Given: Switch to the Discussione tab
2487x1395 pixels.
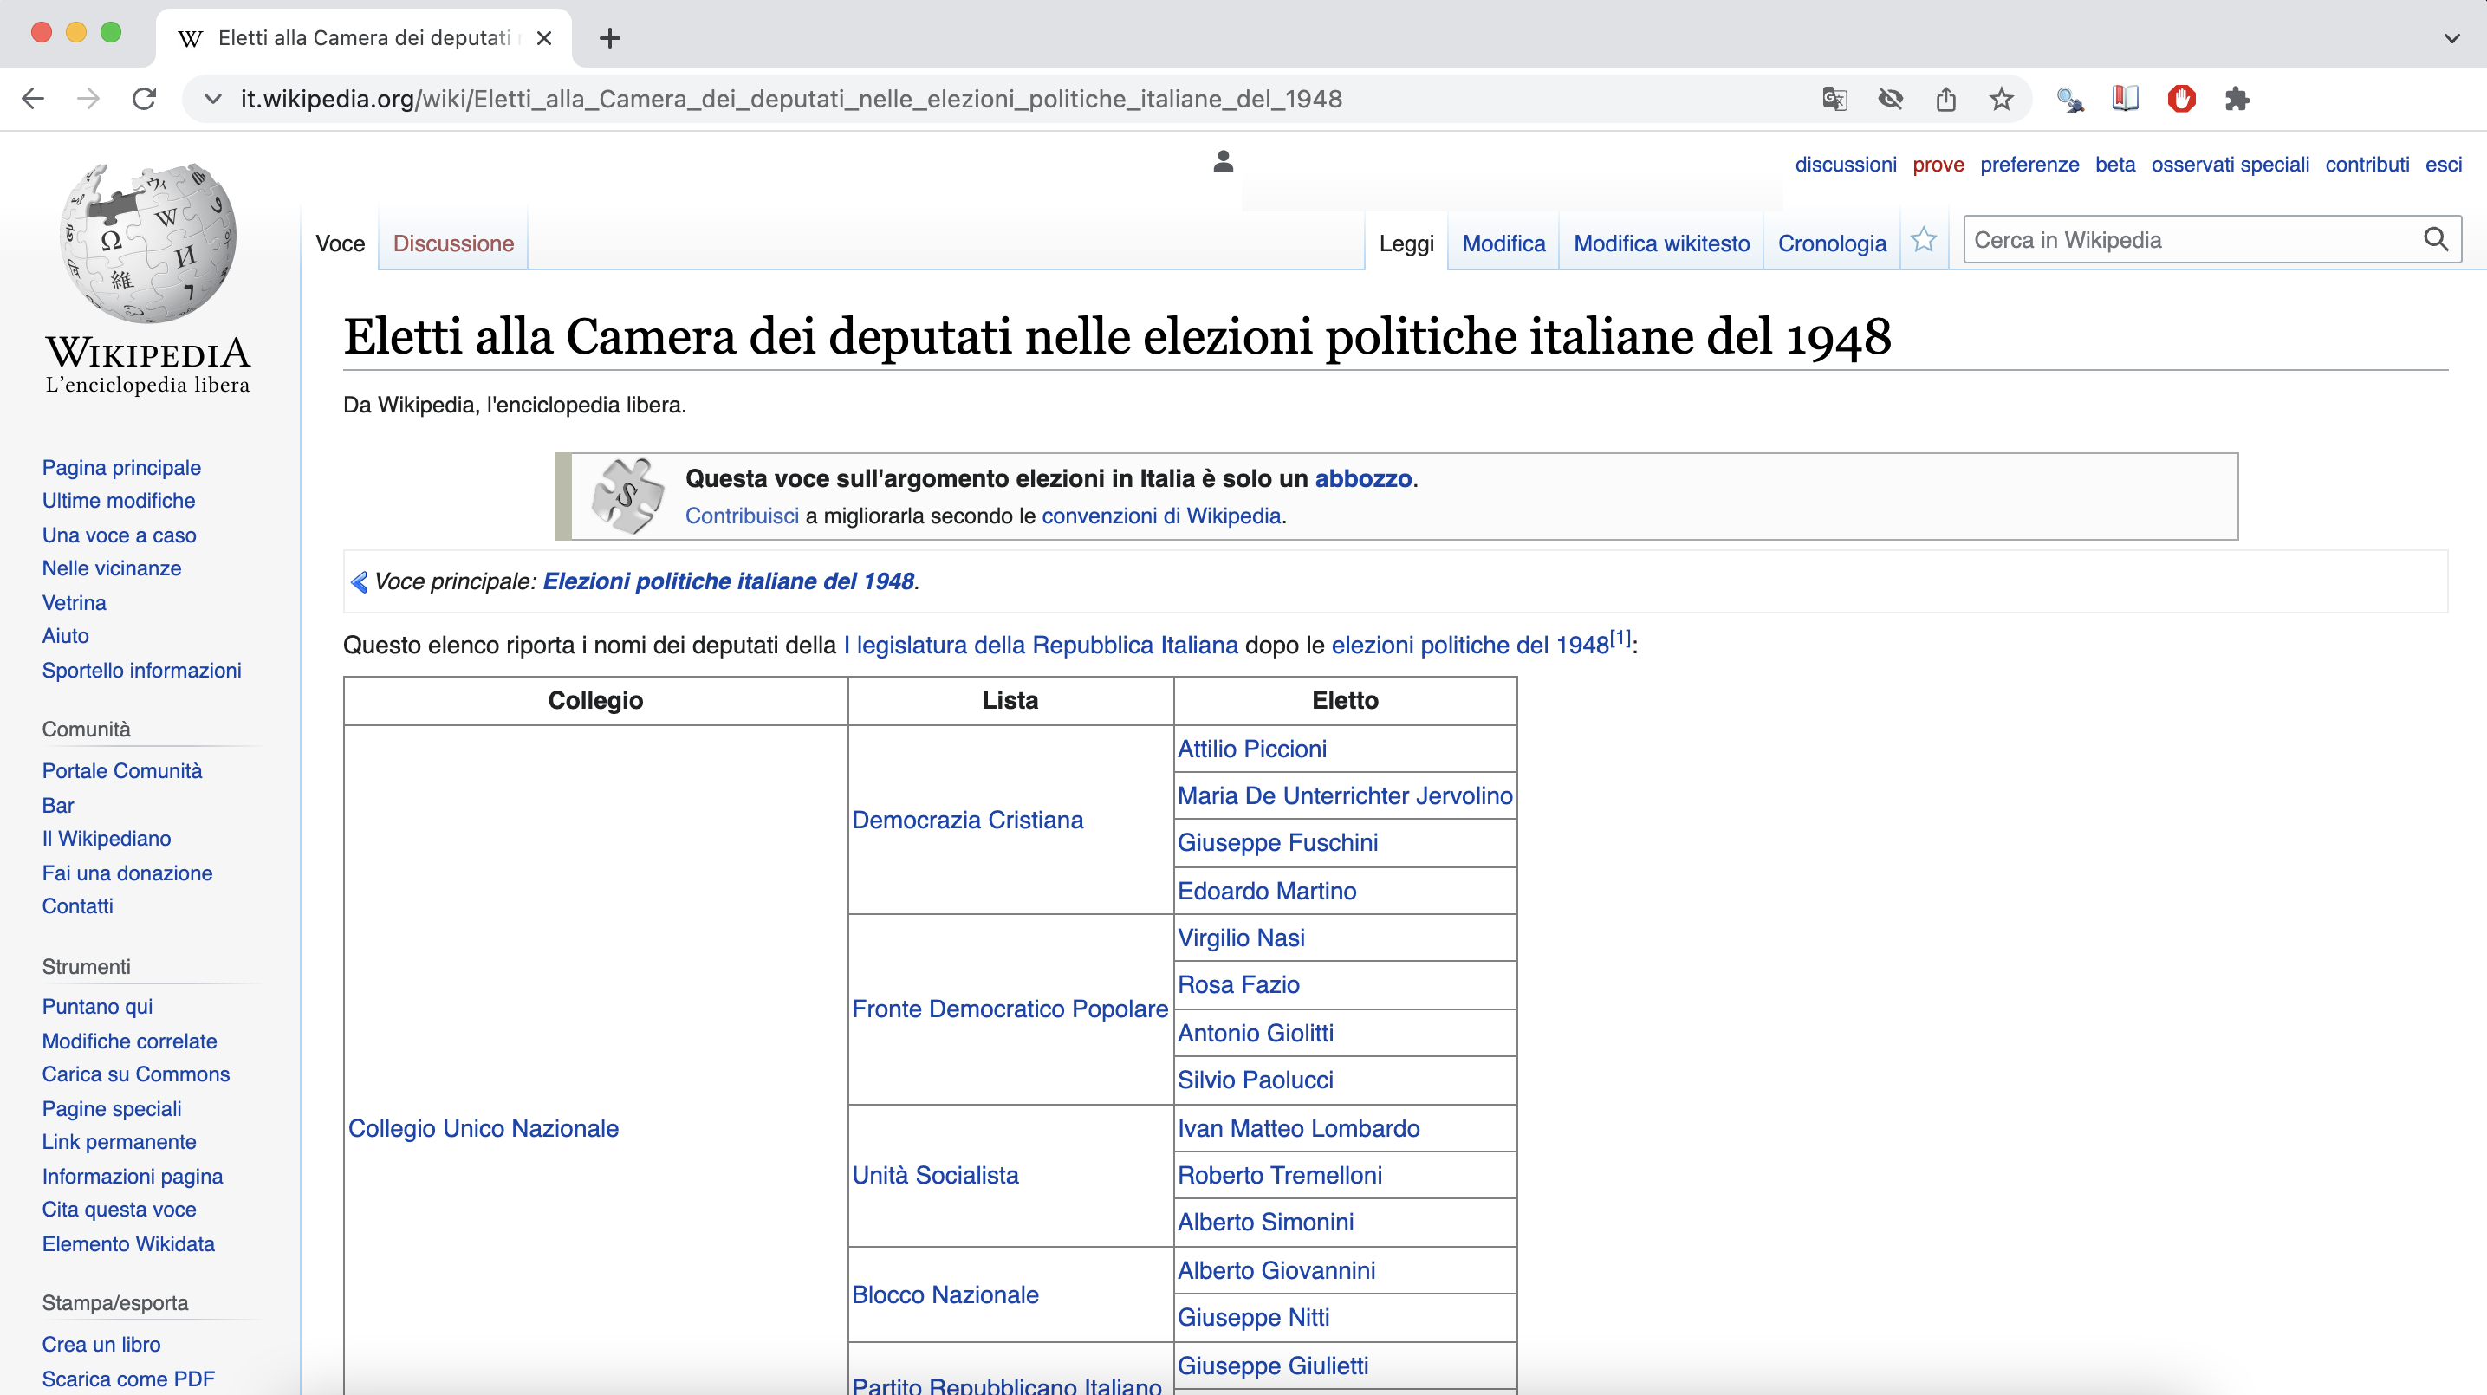Looking at the screenshot, I should [453, 243].
